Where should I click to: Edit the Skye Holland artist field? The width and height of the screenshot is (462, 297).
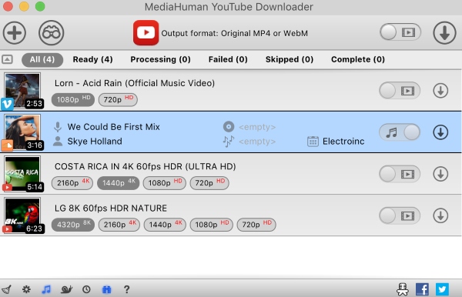pos(95,142)
